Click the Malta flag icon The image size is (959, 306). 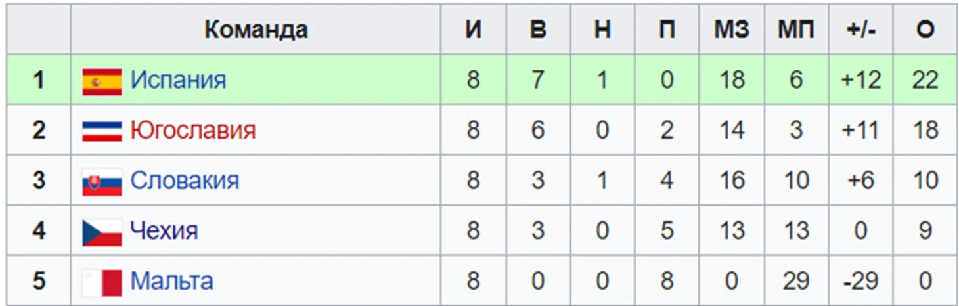(102, 283)
